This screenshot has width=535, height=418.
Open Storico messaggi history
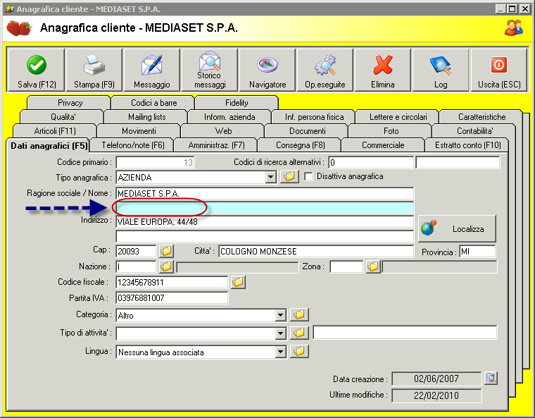(210, 70)
